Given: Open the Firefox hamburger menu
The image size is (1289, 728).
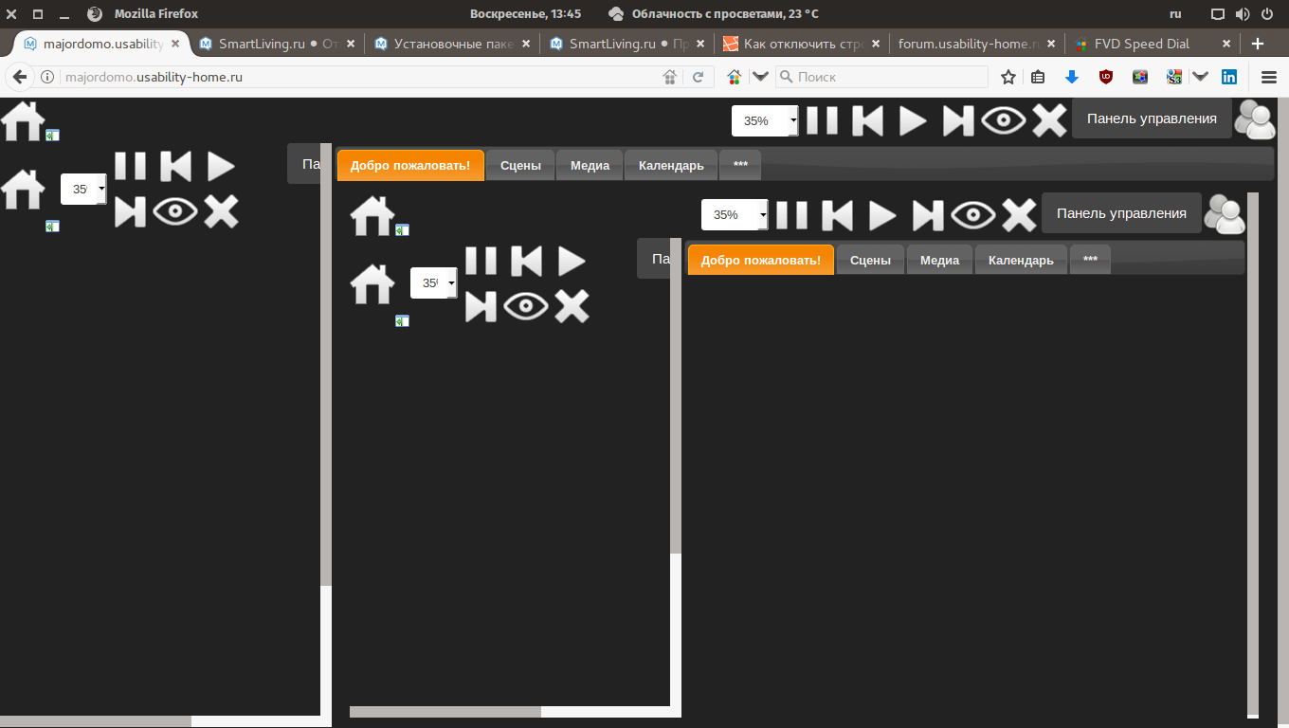Looking at the screenshot, I should [x=1269, y=77].
